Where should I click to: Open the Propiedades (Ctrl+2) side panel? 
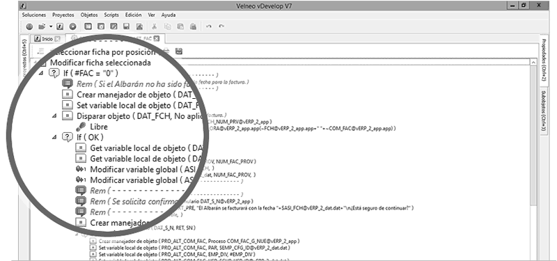click(x=544, y=60)
